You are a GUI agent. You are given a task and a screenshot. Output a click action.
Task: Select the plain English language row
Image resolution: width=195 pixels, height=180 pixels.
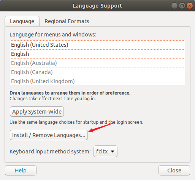coord(97,54)
